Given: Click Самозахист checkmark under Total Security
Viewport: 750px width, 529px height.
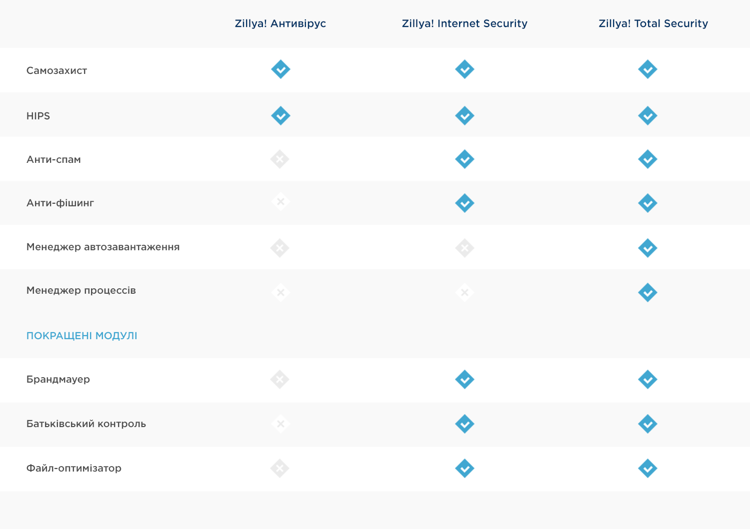Looking at the screenshot, I should (x=647, y=69).
